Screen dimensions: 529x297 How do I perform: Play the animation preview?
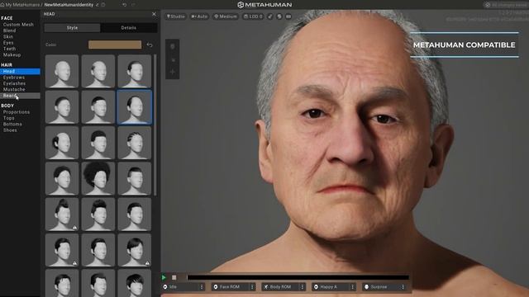(164, 278)
